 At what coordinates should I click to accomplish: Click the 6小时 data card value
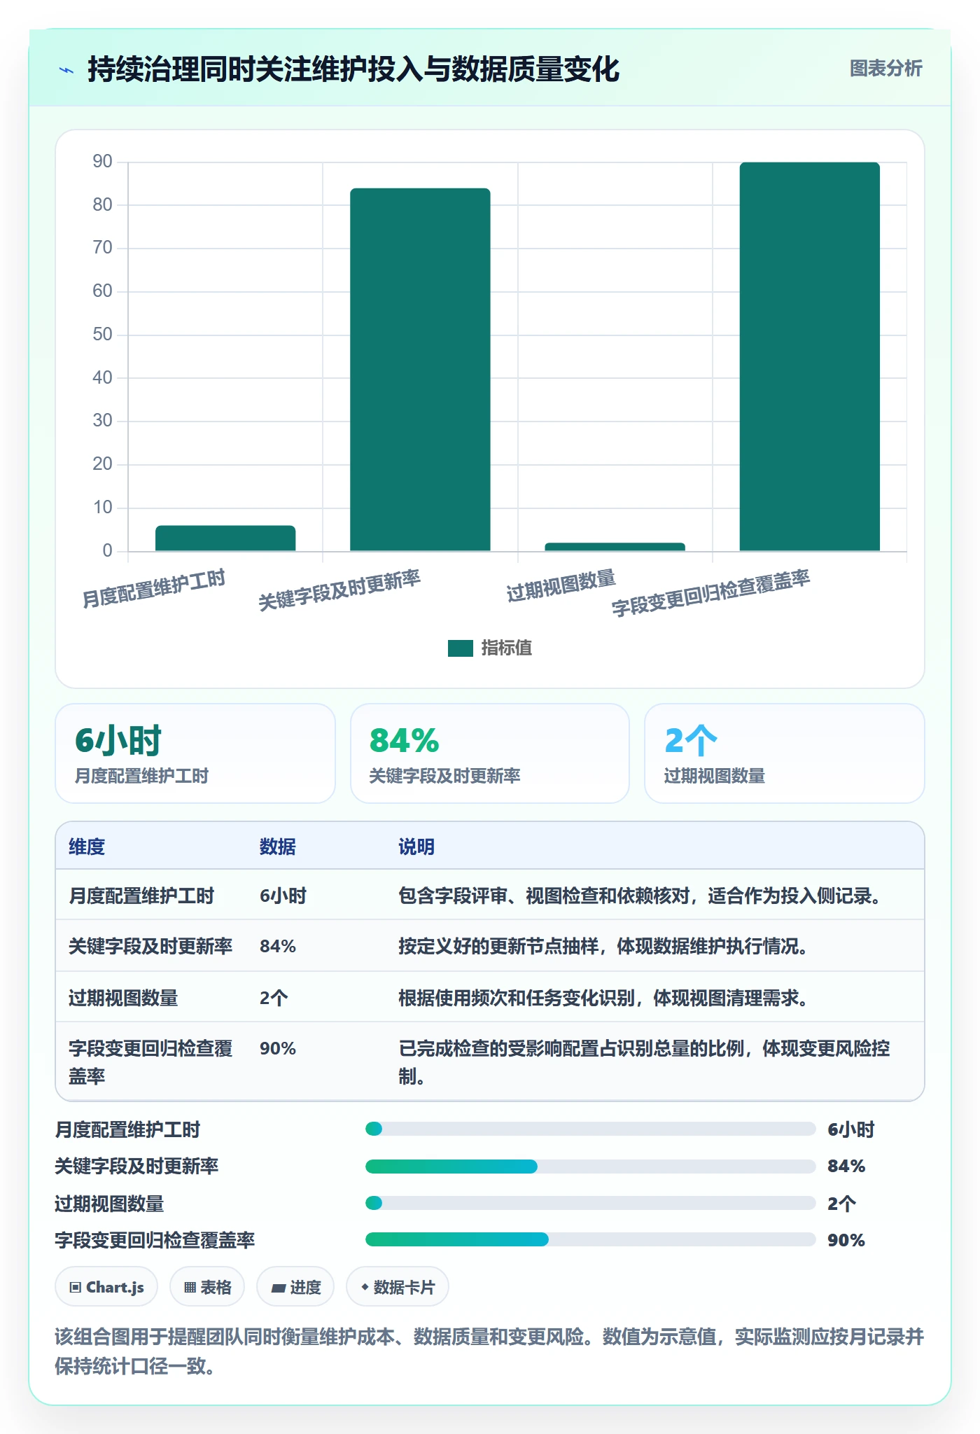(x=118, y=741)
